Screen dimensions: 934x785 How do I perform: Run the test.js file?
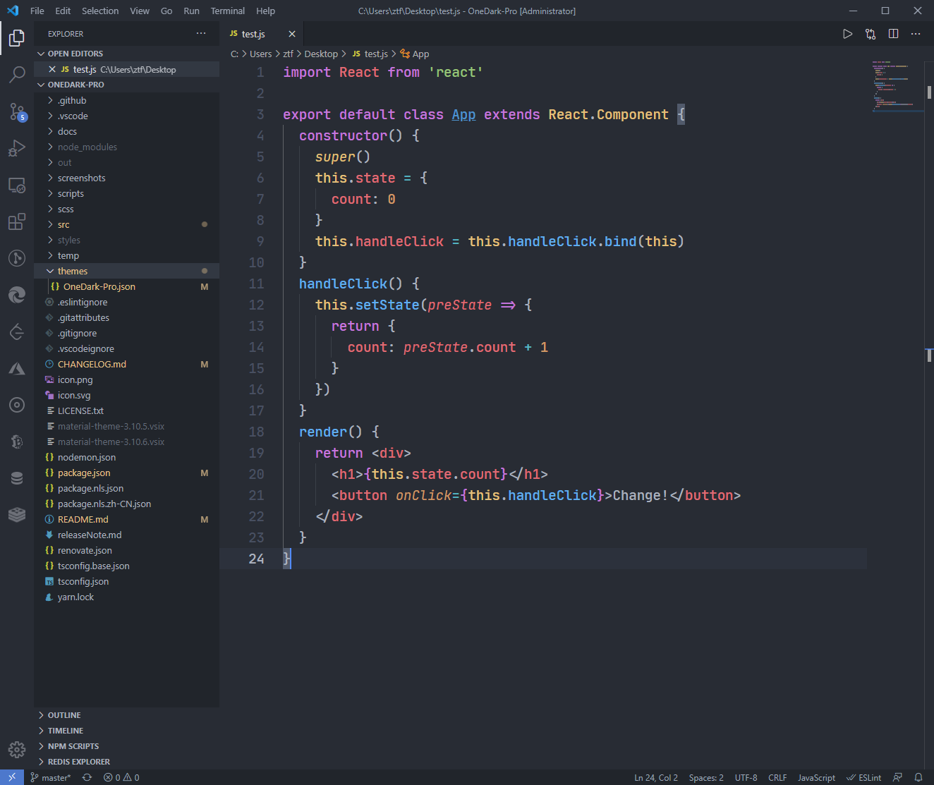847,33
